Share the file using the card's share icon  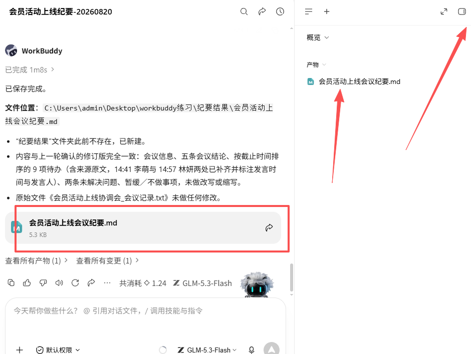click(x=269, y=228)
